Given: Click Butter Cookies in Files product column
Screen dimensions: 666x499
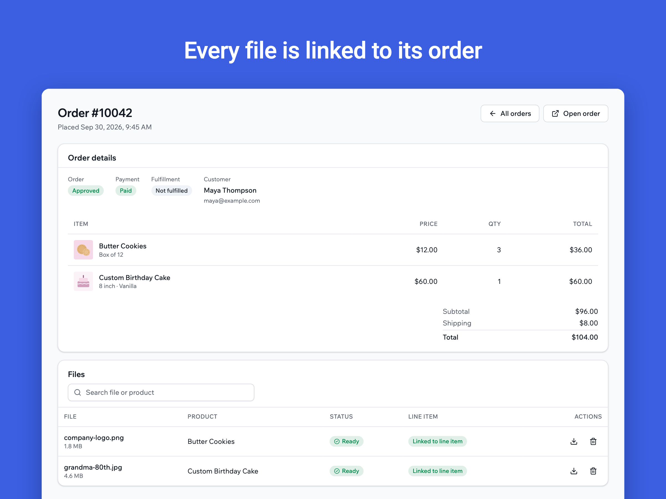Looking at the screenshot, I should coord(211,442).
